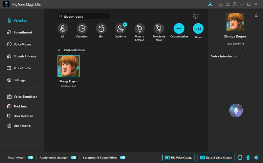Click the mobile device icon in bottom bar
Image resolution: width=263 pixels, height=163 pixels.
(x=240, y=157)
